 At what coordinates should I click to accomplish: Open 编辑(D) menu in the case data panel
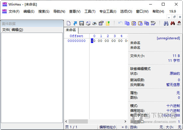[17, 30]
